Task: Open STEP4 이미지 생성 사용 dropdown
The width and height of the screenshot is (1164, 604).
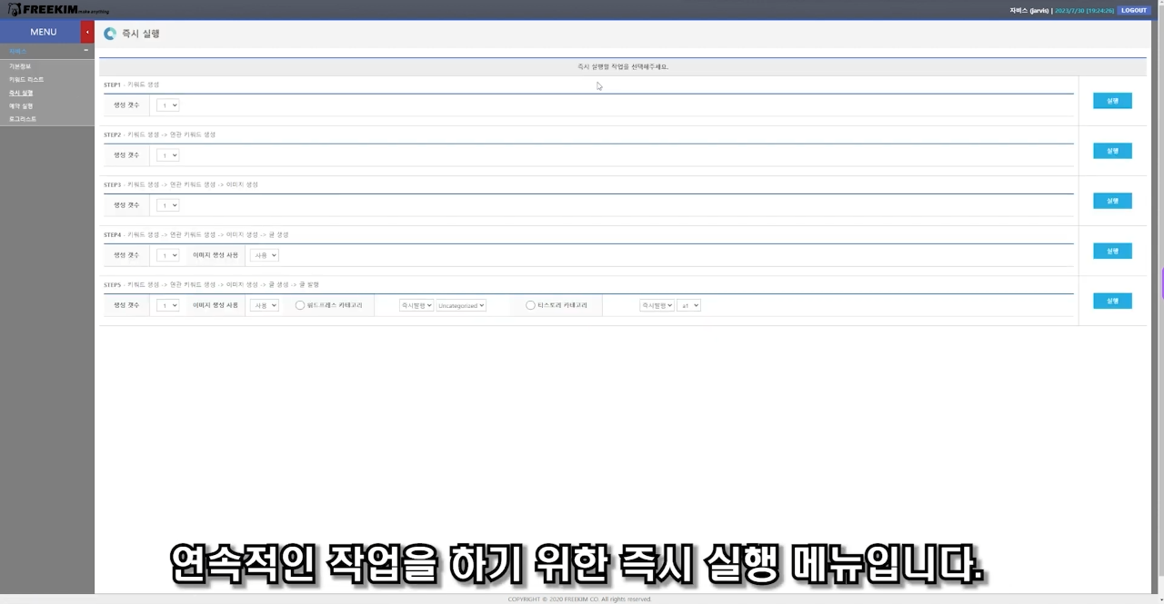Action: point(265,255)
